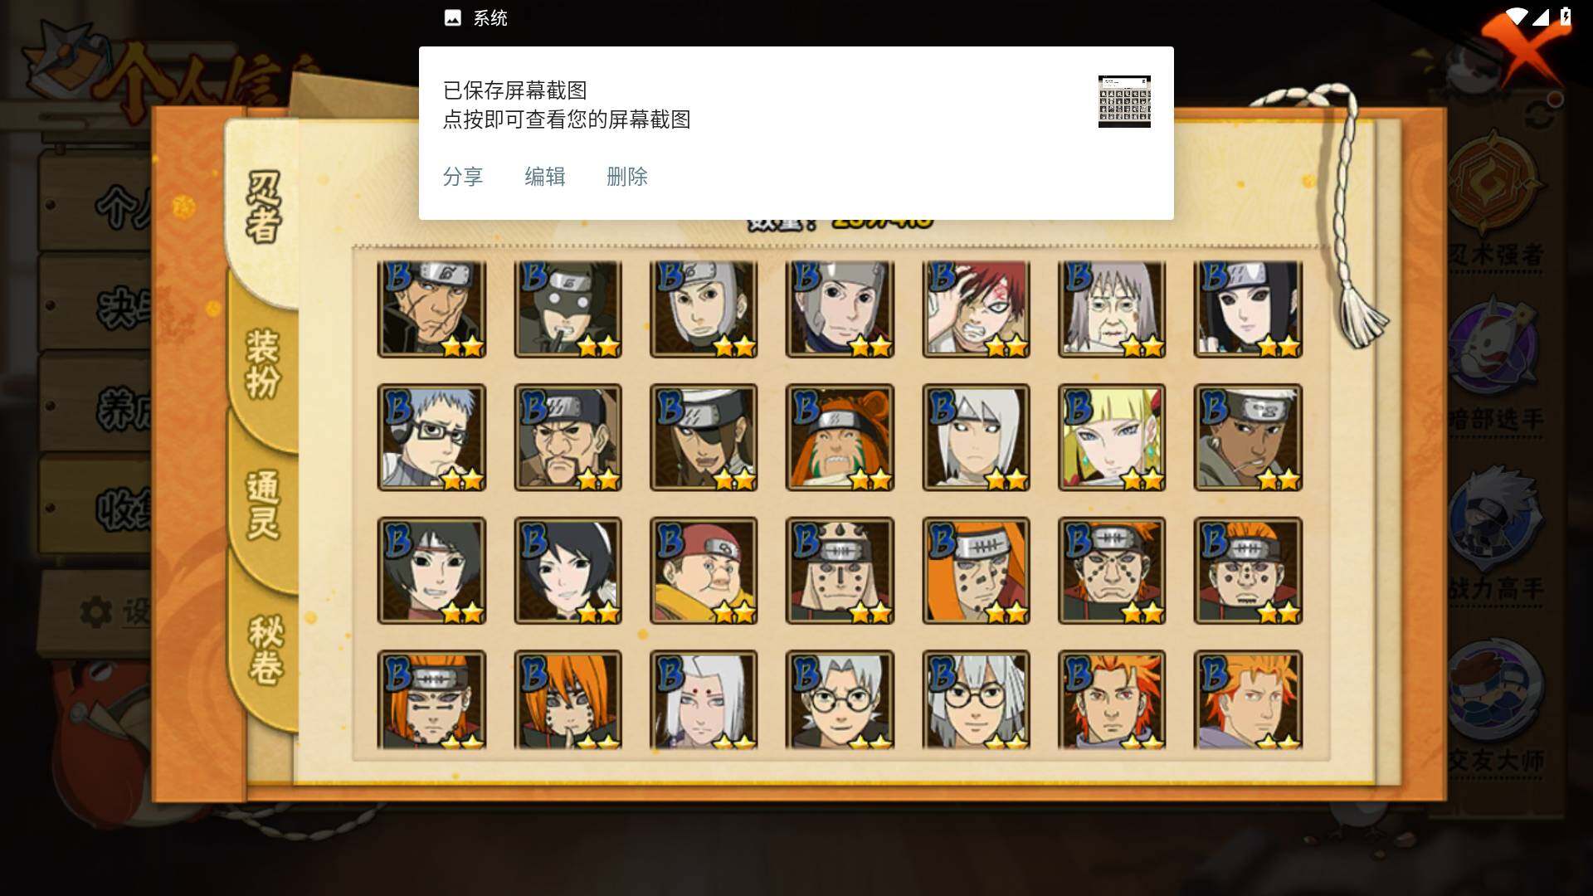This screenshot has height=896, width=1593.
Task: Choose the orange-bearded ninja portrait
Action: (840, 437)
